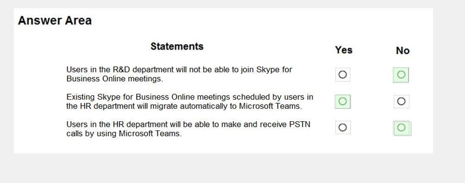Click 'Skype for' in the R&D statement

(274, 70)
